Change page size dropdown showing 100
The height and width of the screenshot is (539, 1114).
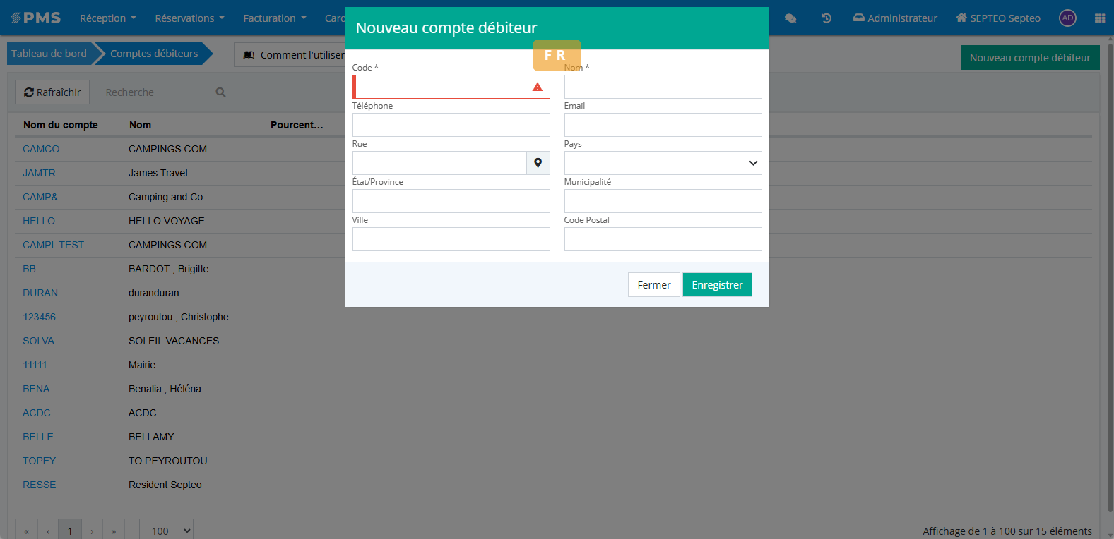166,531
